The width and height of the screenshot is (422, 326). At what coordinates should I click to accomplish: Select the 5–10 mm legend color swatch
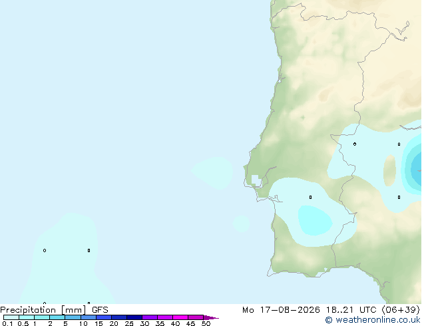(73, 317)
